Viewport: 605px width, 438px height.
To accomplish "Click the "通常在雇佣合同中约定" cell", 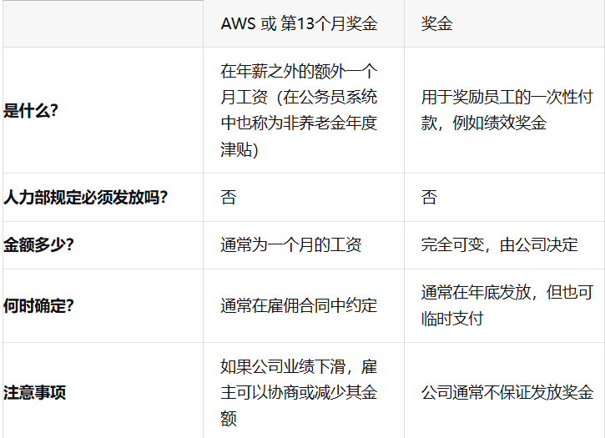I will pos(298,305).
